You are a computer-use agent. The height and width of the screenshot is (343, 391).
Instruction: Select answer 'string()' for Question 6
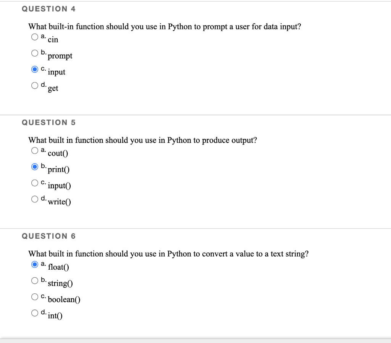[35, 280]
